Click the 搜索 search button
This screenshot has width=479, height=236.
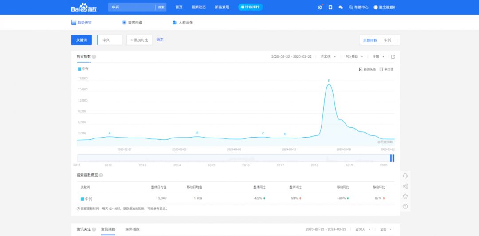click(x=161, y=8)
